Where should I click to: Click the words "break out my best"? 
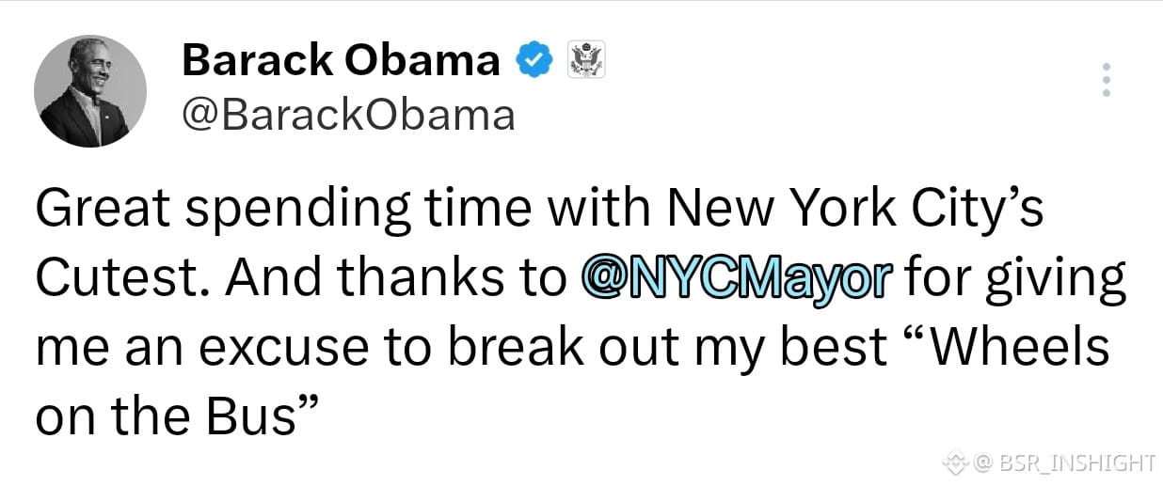point(665,348)
